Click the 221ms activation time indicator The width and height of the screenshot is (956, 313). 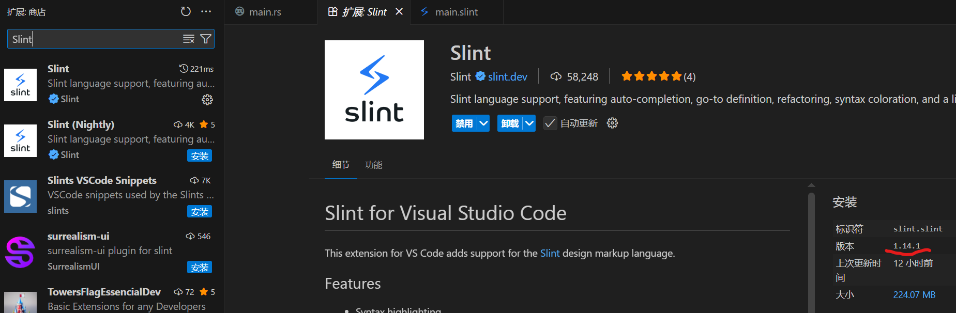pyautogui.click(x=196, y=69)
